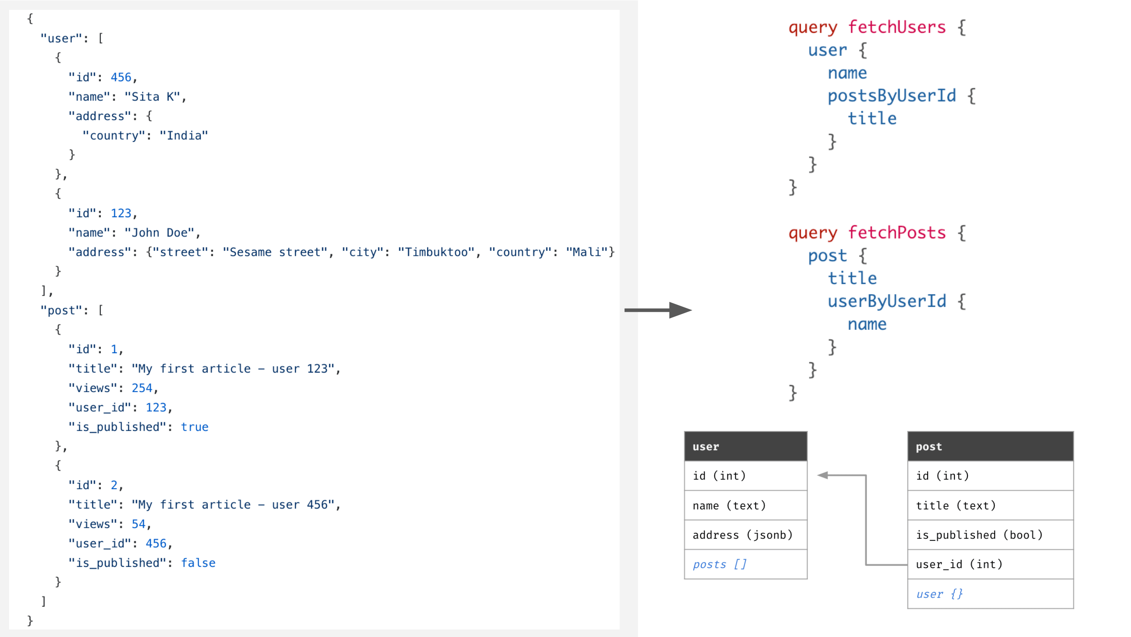Click the "views": 254 line
1131x637 pixels.
pyautogui.click(x=113, y=388)
